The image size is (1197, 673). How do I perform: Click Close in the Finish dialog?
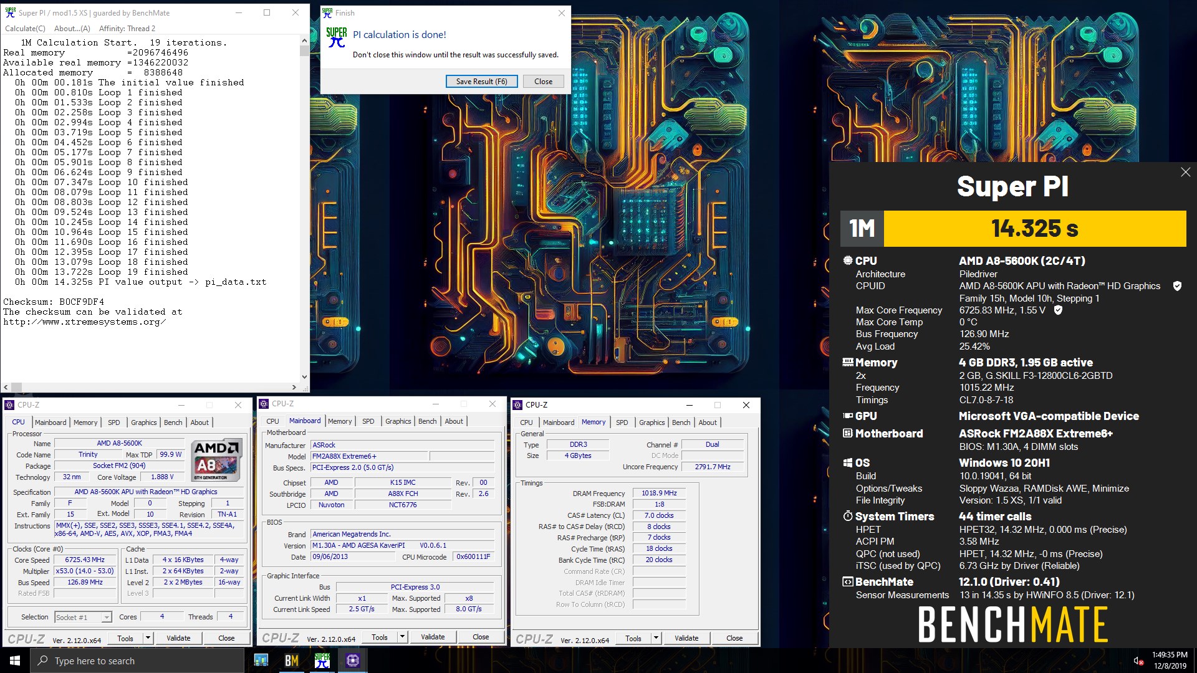[543, 82]
